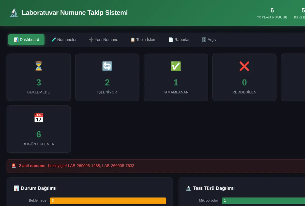Click the LAB-260905-7633 sample ID
Screen dimensions: 305x206
click(118, 166)
